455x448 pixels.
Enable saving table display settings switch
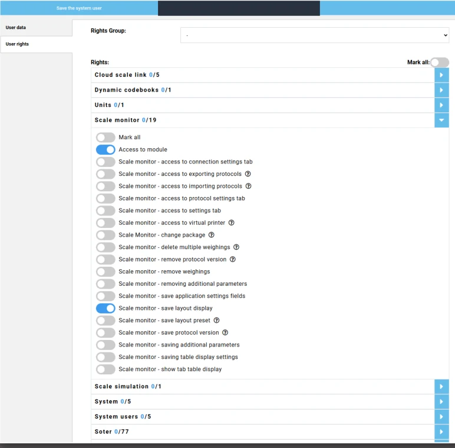coord(105,357)
